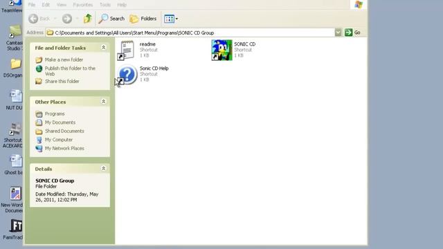Open My Computer link
This screenshot has height=249, width=443.
click(58, 140)
